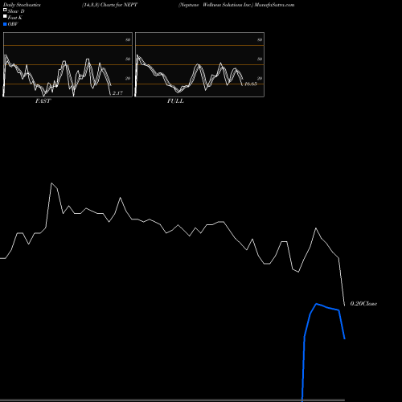
Task: Click the 'Daily Stochastics' title text
Action: pos(22,5)
